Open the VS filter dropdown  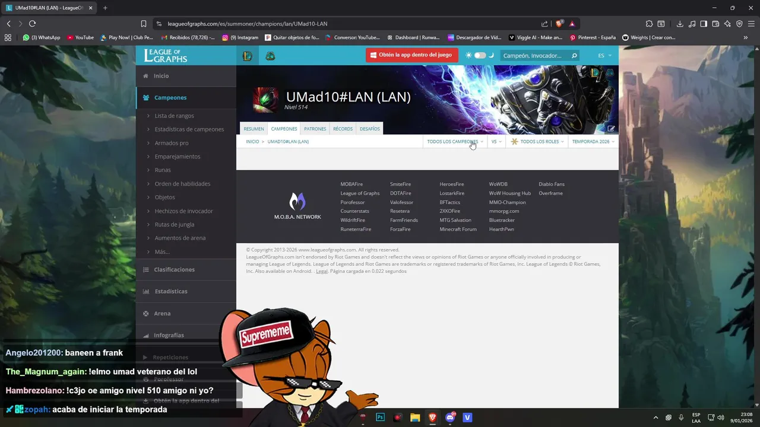[496, 142]
